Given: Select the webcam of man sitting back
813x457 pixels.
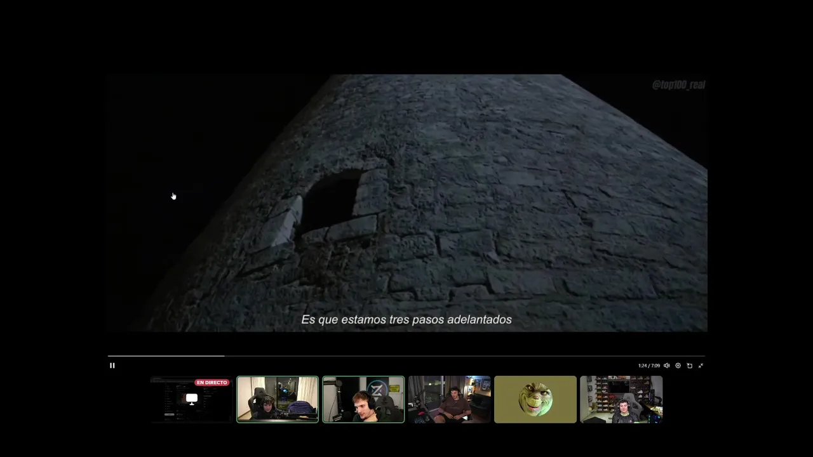Looking at the screenshot, I should pos(449,399).
